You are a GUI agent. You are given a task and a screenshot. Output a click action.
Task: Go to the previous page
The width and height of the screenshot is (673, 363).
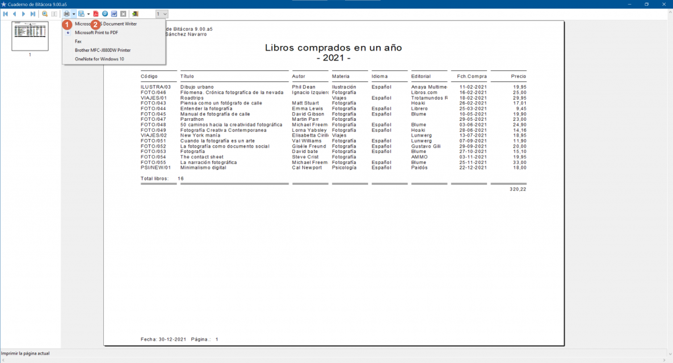point(14,14)
